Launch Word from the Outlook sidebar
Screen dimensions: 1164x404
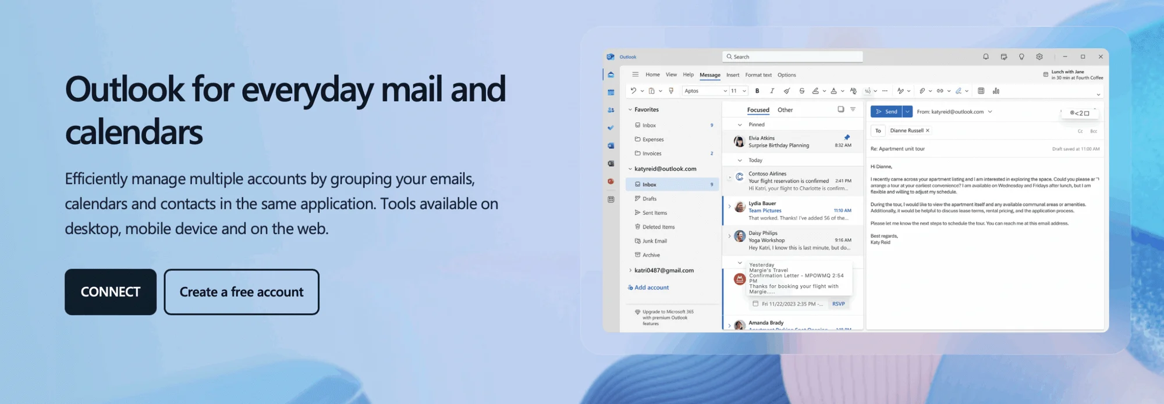click(x=611, y=146)
